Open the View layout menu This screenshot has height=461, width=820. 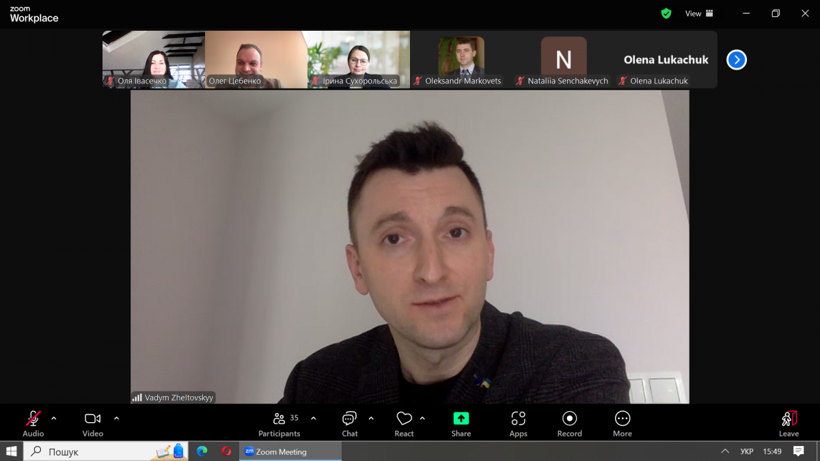(699, 14)
